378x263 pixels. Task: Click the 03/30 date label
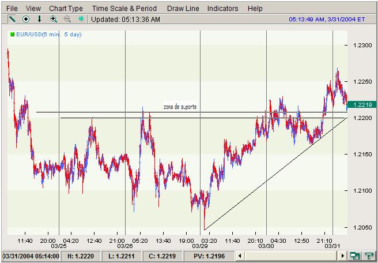pyautogui.click(x=266, y=246)
